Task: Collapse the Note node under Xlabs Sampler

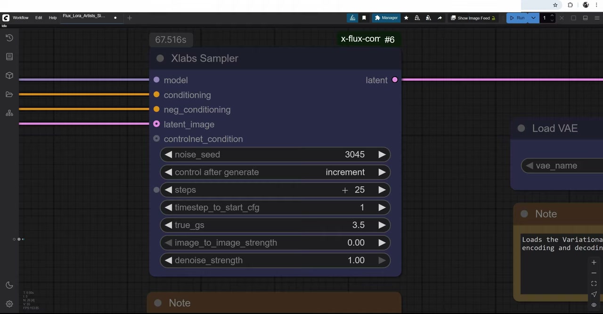Action: coord(158,303)
